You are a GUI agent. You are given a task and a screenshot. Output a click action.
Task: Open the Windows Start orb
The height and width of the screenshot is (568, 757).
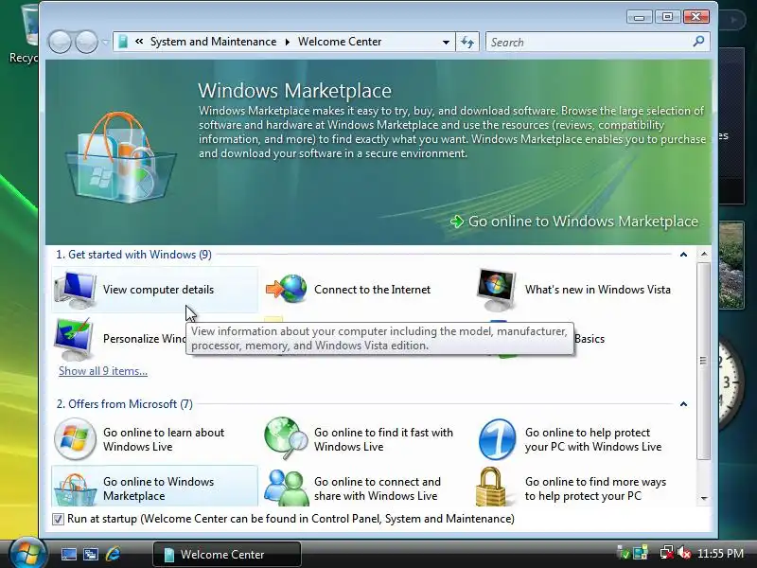point(27,554)
